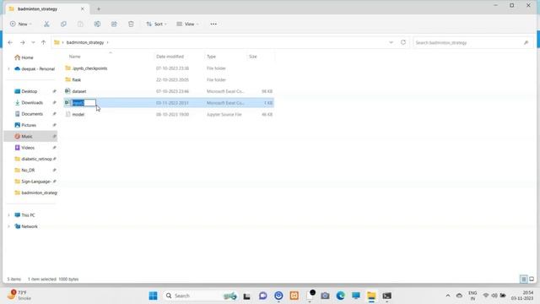Add a new tab
The height and width of the screenshot is (304, 540).
(x=99, y=9)
